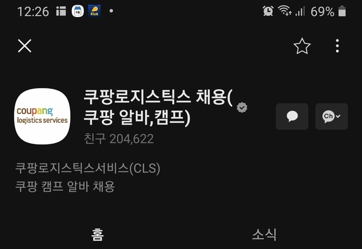Tap the first notification icon beside the clock
Screen dimensions: 362x249
click(x=61, y=11)
